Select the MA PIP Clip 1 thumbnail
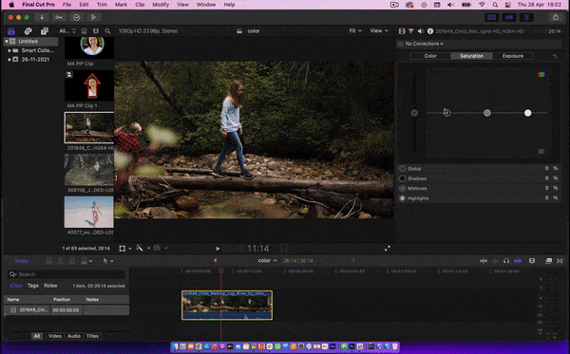 coord(89,85)
